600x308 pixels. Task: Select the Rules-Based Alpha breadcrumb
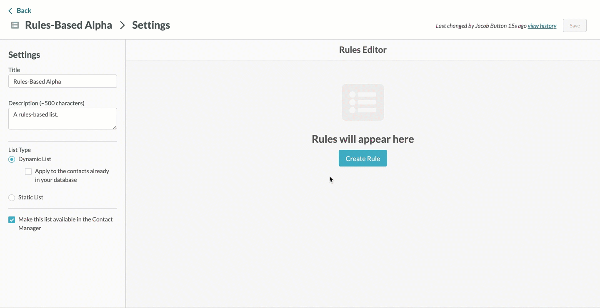point(68,25)
